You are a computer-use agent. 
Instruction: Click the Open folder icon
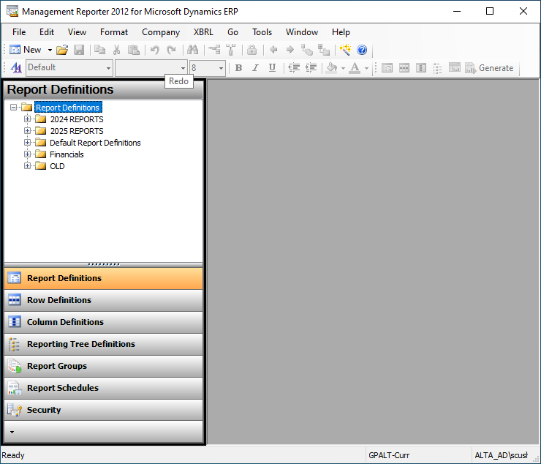(x=62, y=50)
